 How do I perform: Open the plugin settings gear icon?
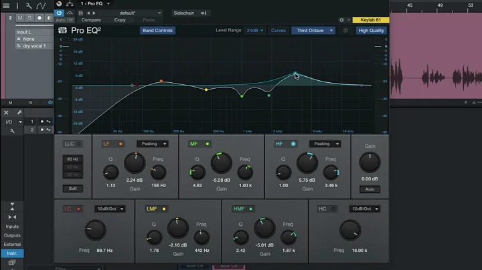coord(341,19)
